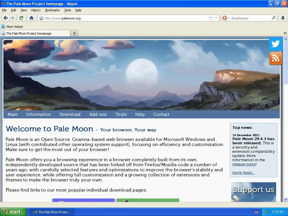Click the 4:35 AM taskbar clock

point(278,212)
